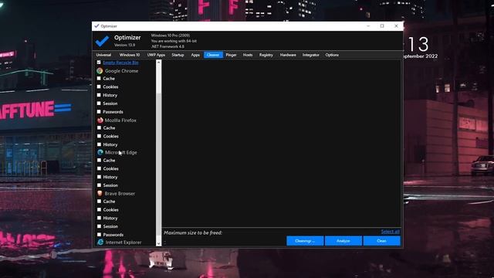Click the Google Chrome group label
The image size is (494, 278).
coord(121,71)
